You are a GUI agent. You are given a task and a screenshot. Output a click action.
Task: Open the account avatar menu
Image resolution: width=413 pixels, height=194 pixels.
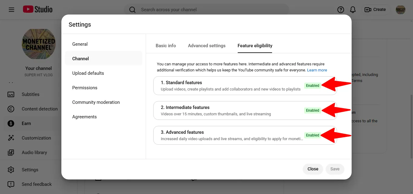[401, 10]
